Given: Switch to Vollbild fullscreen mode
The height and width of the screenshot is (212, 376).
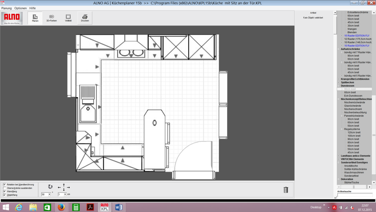Looking at the screenshot, I should tap(68, 18).
